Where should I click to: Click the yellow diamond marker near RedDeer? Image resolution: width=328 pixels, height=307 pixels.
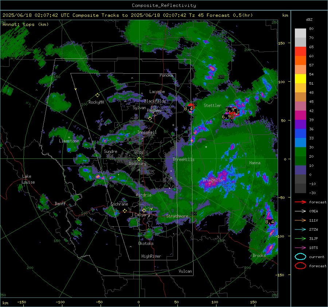point(150,119)
